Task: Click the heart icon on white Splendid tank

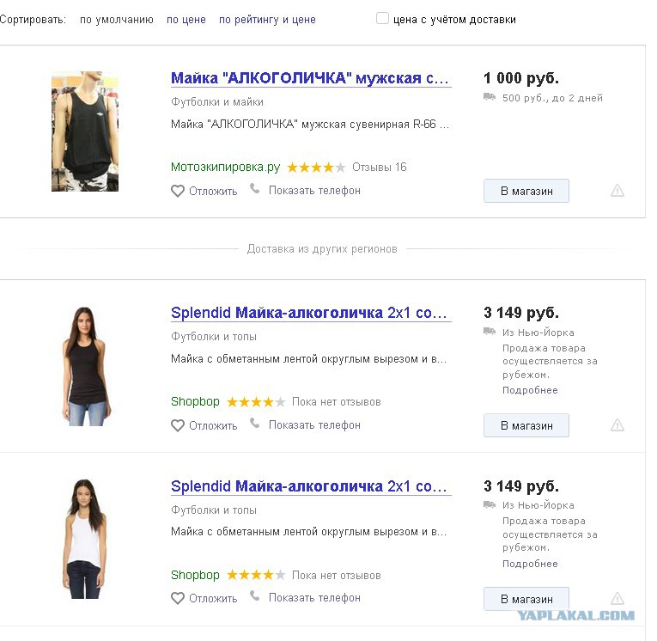Action: [178, 598]
